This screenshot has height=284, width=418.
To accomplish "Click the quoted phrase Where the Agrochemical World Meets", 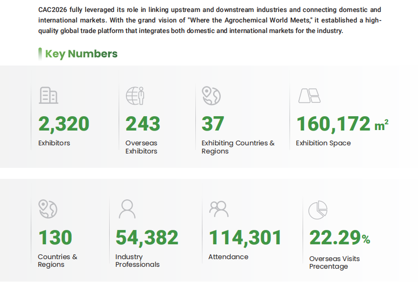I will [250, 20].
